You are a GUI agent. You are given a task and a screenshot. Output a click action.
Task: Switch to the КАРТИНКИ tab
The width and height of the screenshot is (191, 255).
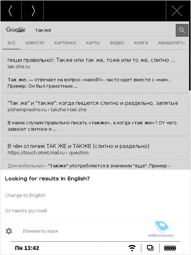65,43
